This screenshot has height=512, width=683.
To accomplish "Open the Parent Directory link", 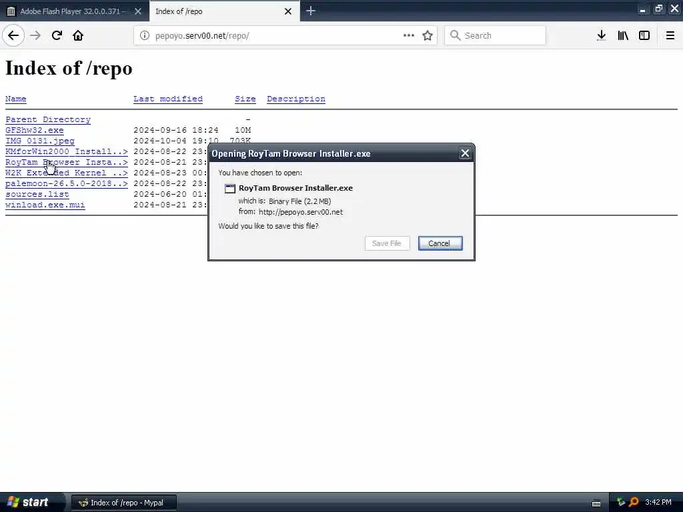I will click(x=48, y=119).
